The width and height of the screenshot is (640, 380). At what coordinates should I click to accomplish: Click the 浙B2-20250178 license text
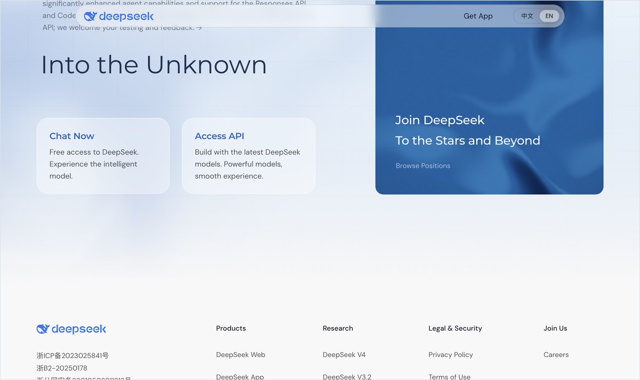click(x=62, y=368)
